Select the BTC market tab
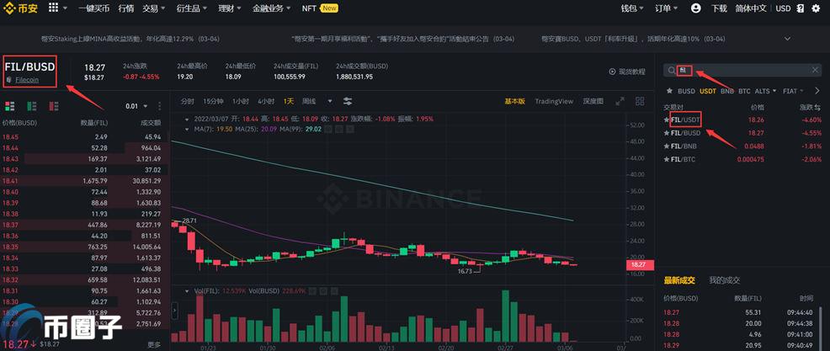 744,91
